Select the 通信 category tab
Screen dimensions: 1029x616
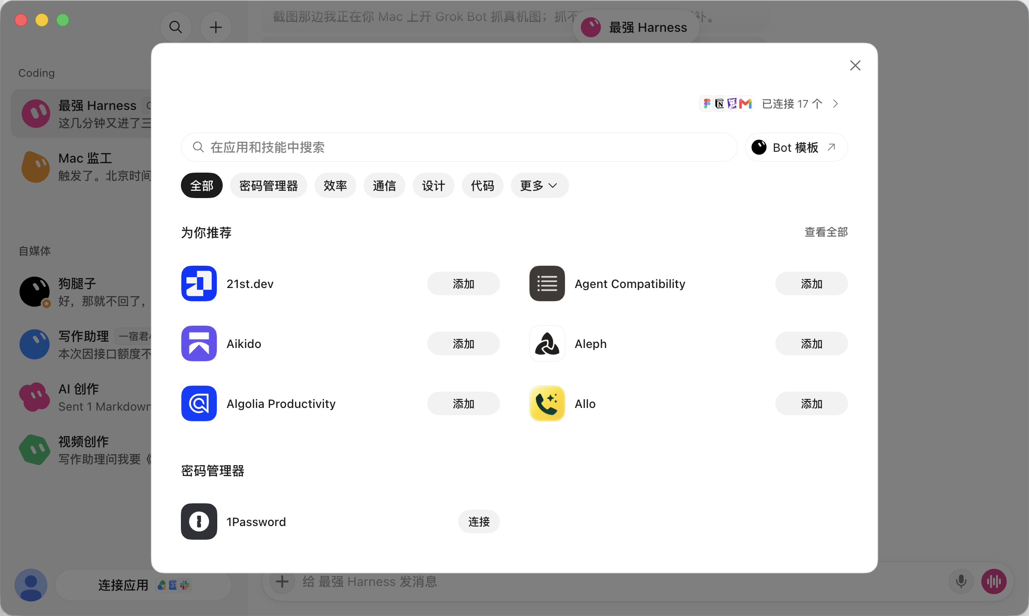click(x=385, y=185)
